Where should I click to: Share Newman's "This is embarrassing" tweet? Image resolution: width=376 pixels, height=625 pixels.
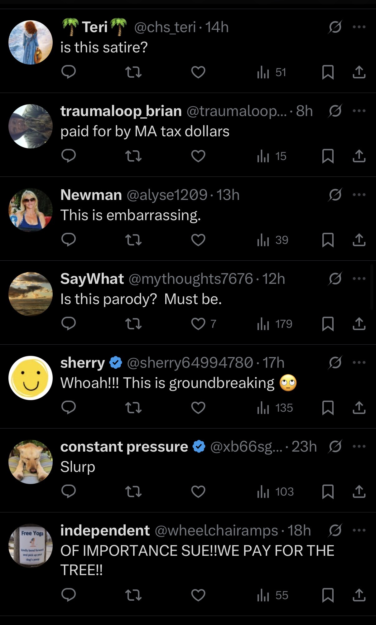[x=359, y=240]
